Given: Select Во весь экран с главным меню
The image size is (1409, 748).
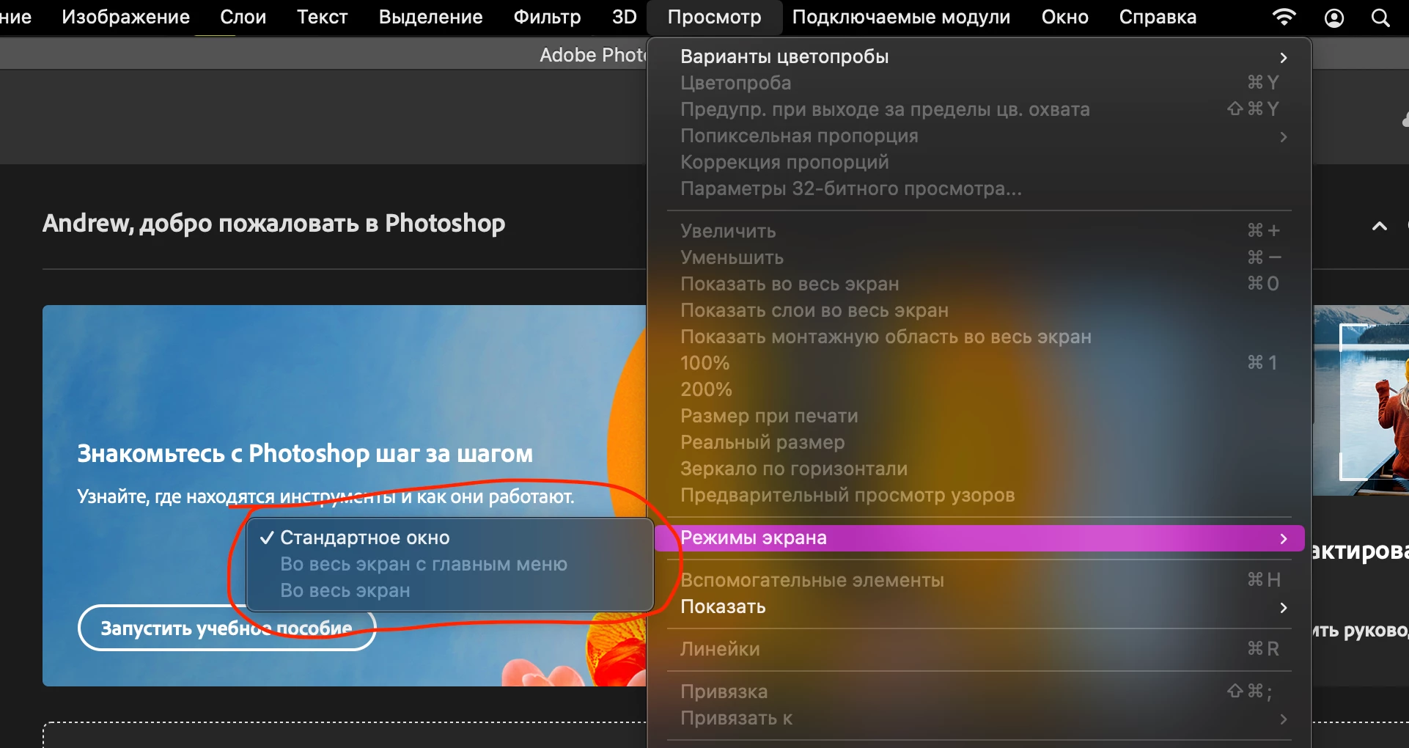Looking at the screenshot, I should point(449,564).
